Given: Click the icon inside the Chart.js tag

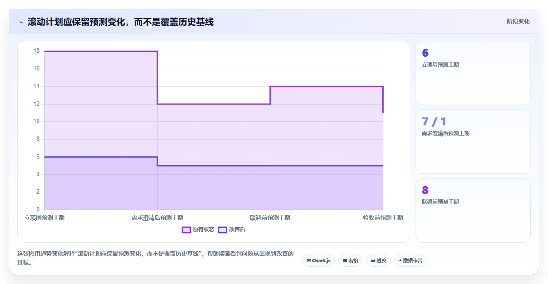Looking at the screenshot, I should [x=309, y=261].
